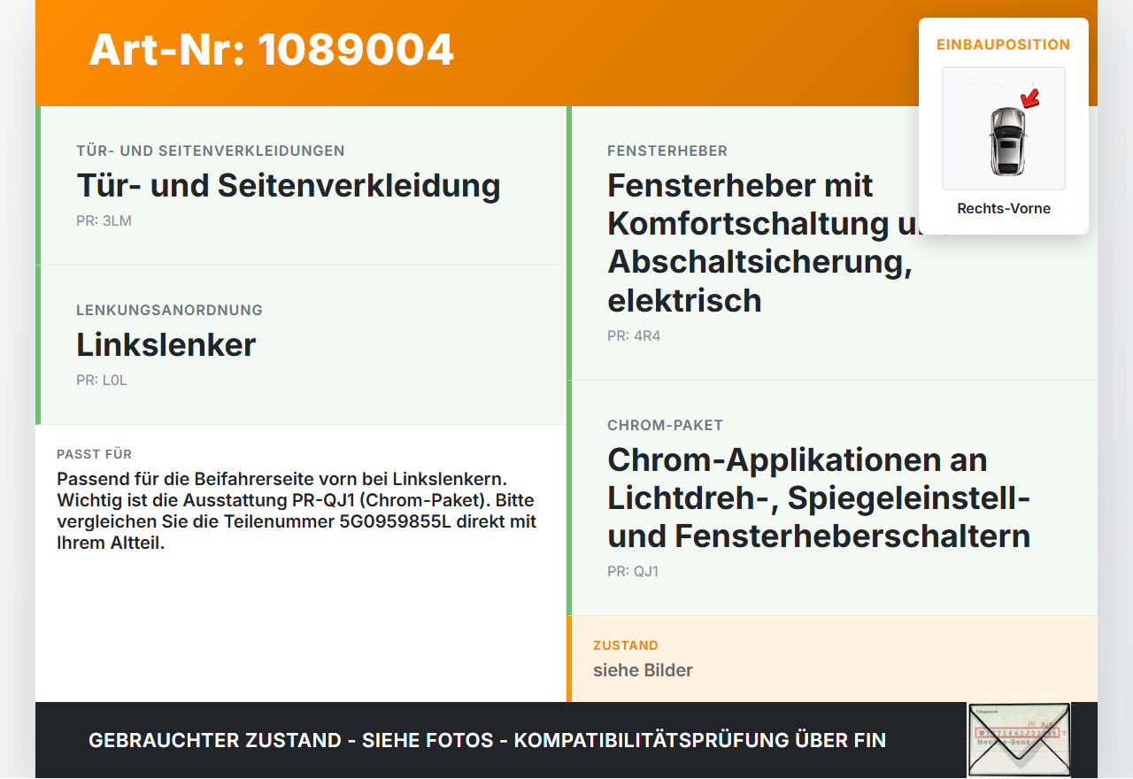Select the 'Art-Nr: 1089004' heading
1133x779 pixels.
tap(271, 50)
